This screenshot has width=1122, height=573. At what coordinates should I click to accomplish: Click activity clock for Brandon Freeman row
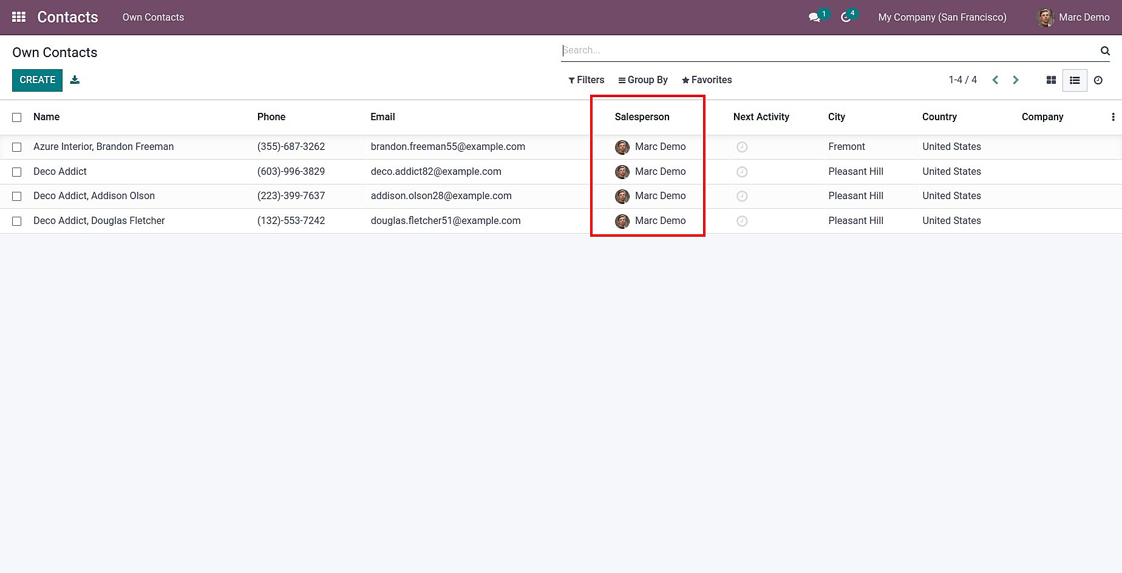pos(742,147)
